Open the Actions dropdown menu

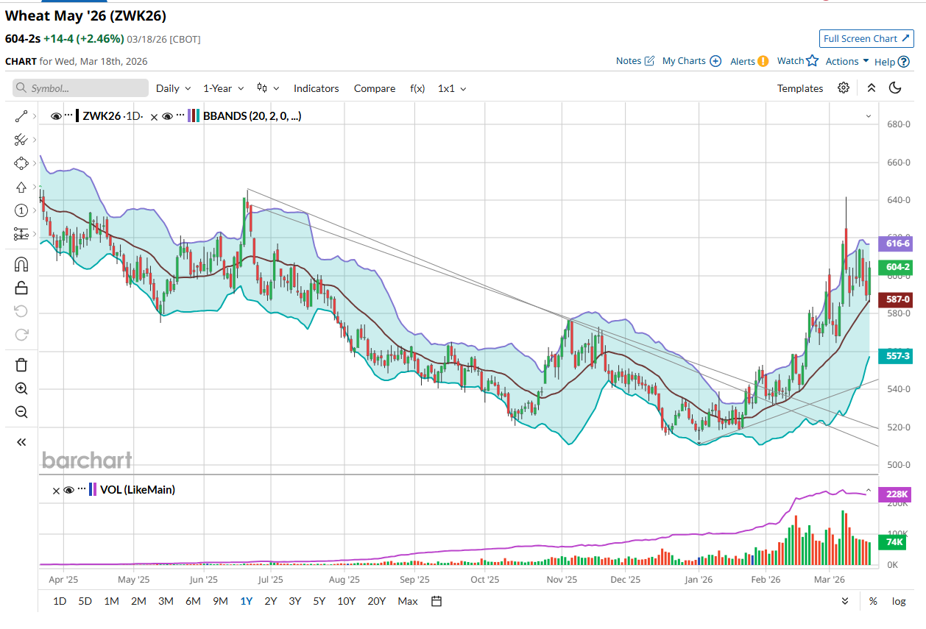[847, 61]
